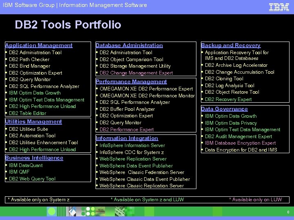Image resolution: width=294 pixels, height=220 pixels.
Task: Click the IBM logo in the header
Action: coord(279,7)
